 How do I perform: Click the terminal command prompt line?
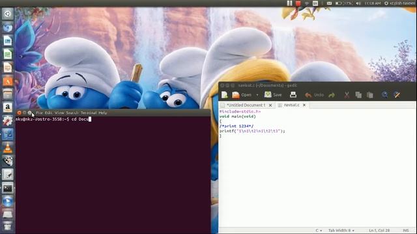point(53,120)
